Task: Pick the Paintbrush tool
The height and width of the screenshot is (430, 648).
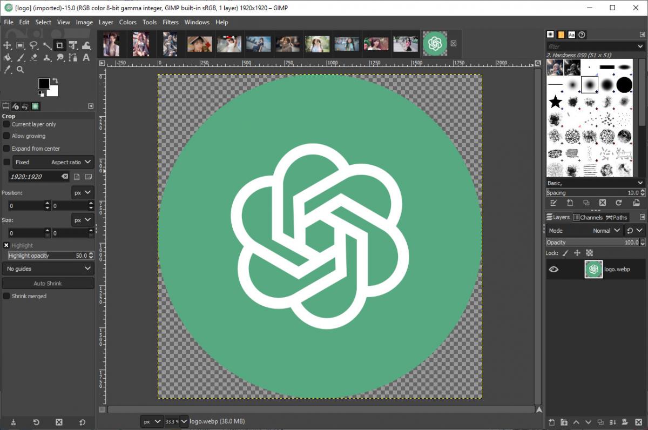Action: click(21, 58)
